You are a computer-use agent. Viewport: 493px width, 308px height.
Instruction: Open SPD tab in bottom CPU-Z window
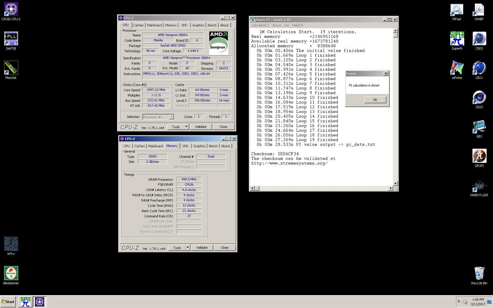185,146
